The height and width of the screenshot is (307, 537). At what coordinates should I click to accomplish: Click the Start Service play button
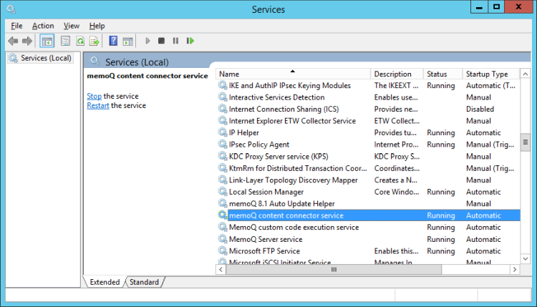tap(147, 41)
